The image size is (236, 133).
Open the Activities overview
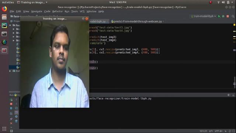[x=8, y=2]
